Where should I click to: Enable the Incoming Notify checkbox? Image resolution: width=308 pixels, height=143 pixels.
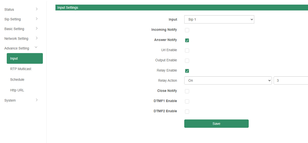(x=187, y=30)
